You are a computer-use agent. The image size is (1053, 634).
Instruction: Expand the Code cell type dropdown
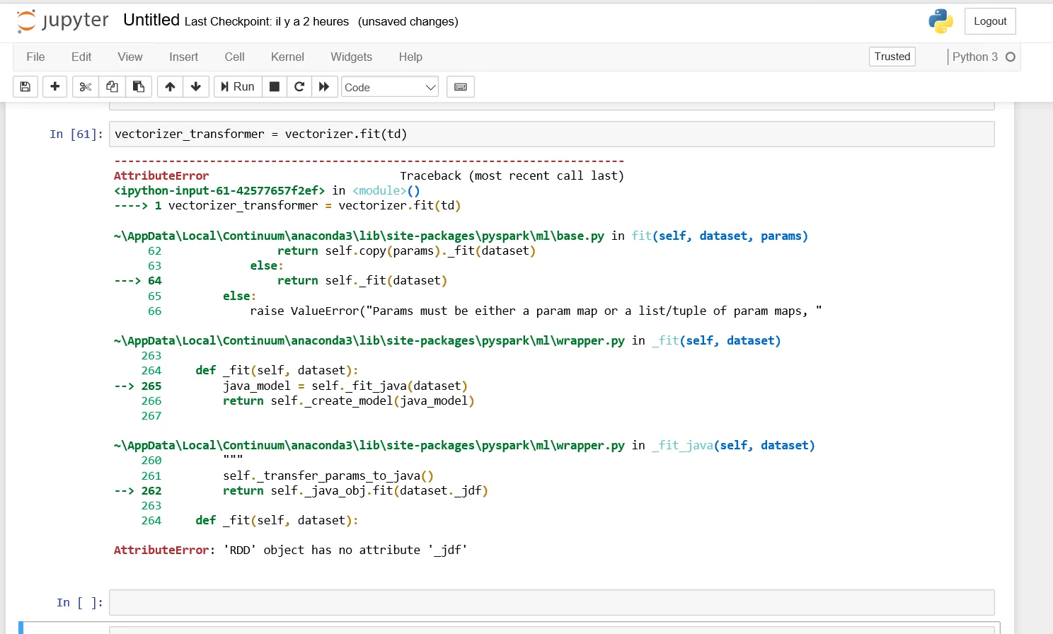390,87
